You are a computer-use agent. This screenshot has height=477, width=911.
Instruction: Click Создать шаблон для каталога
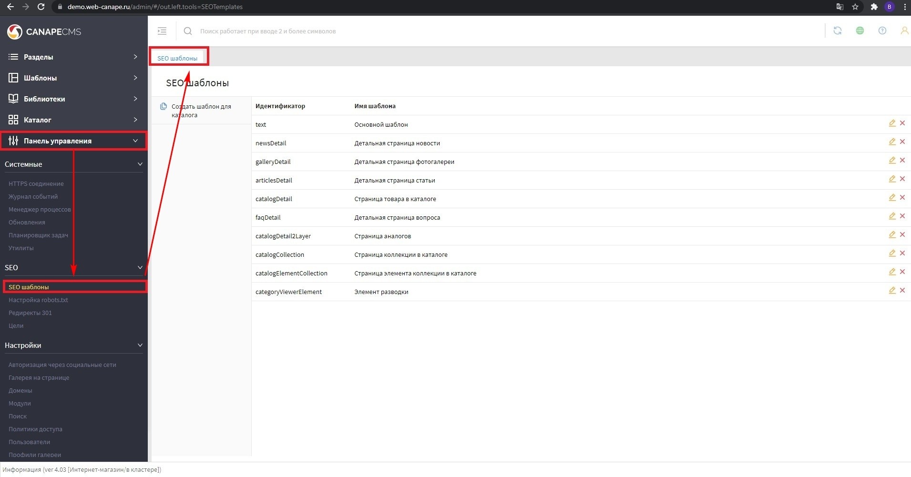201,111
